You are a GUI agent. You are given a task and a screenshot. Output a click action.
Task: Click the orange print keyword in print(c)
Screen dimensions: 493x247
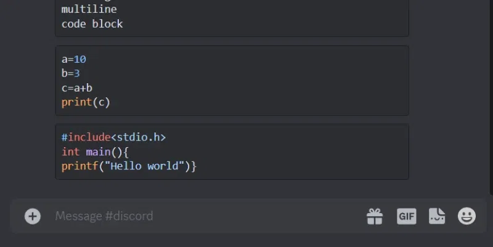[76, 102]
